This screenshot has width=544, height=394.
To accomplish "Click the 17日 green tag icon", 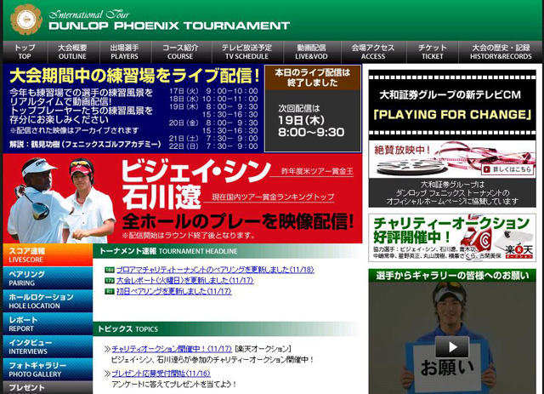I will pyautogui.click(x=110, y=280).
